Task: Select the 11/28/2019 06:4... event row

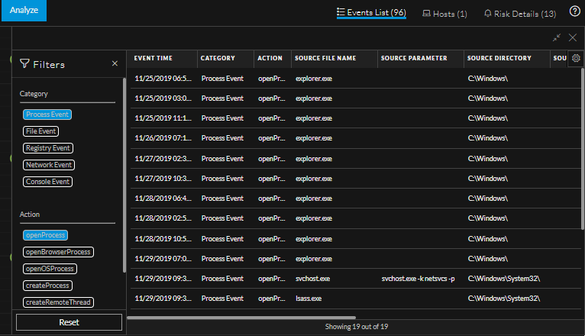Action: pyautogui.click(x=356, y=199)
